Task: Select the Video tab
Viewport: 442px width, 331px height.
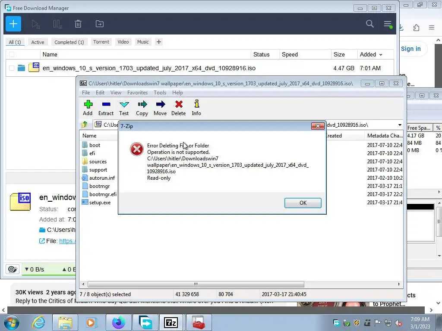Action: [123, 42]
